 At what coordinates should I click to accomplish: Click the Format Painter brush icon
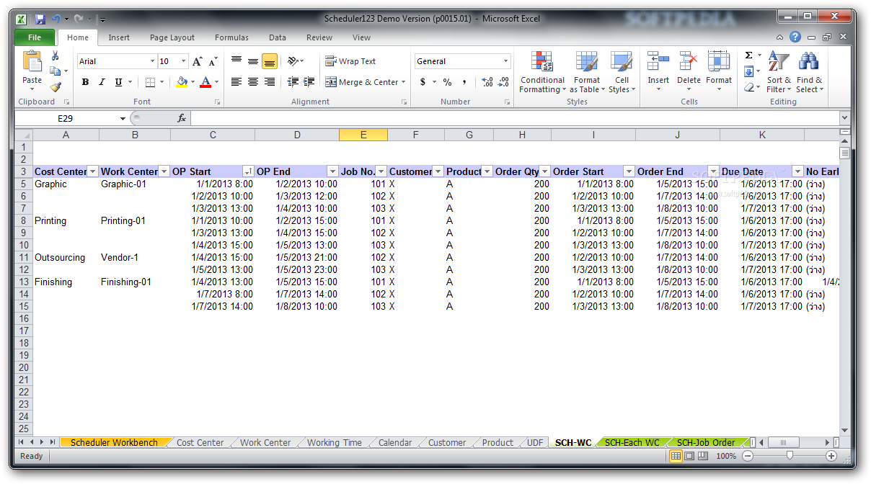tap(56, 86)
